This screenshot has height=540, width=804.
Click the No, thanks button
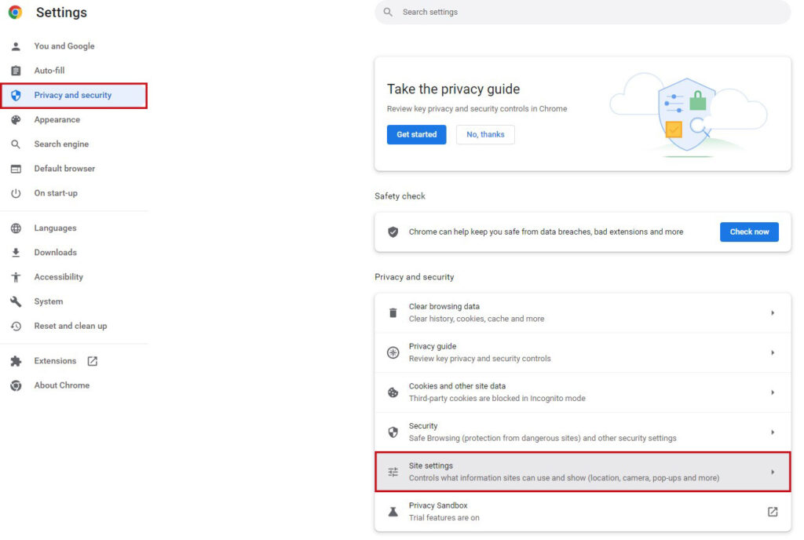coord(484,134)
